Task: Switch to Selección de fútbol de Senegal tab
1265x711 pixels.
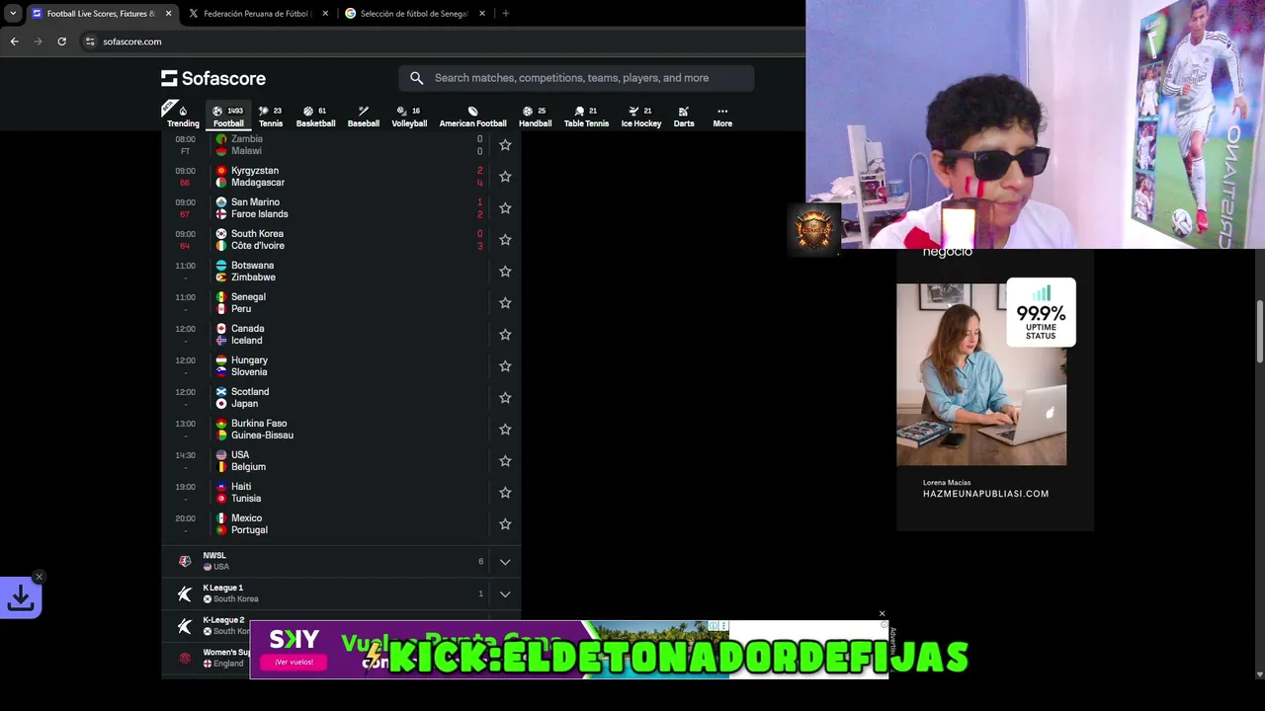Action: click(413, 14)
